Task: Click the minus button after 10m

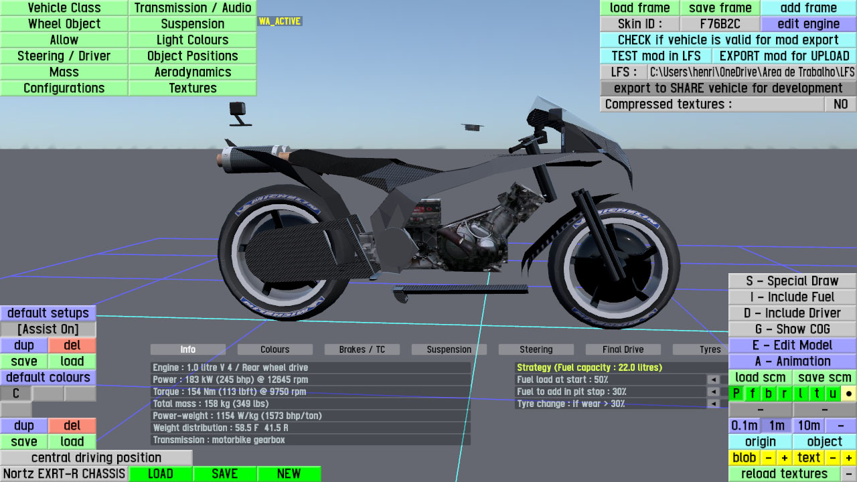Action: point(841,426)
